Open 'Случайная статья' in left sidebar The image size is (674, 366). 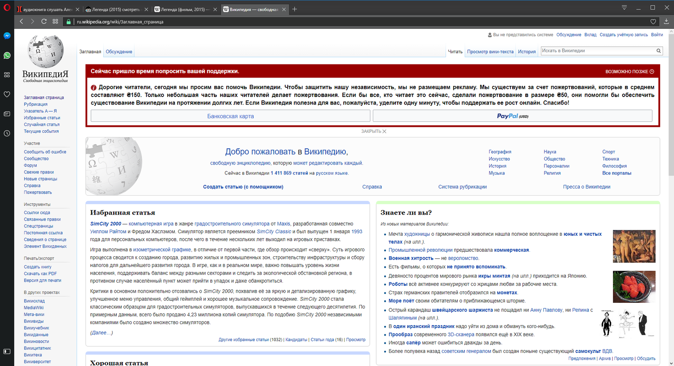click(42, 124)
